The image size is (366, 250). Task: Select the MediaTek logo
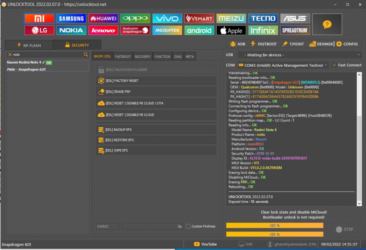point(167,30)
